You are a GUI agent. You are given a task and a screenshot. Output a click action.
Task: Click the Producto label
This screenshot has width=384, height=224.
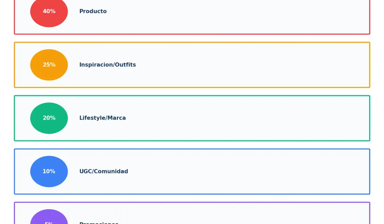pyautogui.click(x=93, y=11)
